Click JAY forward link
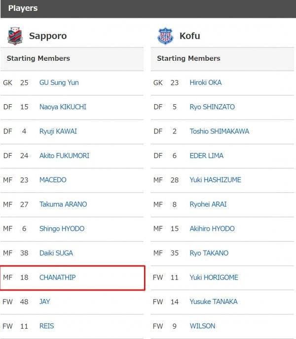 tap(45, 301)
